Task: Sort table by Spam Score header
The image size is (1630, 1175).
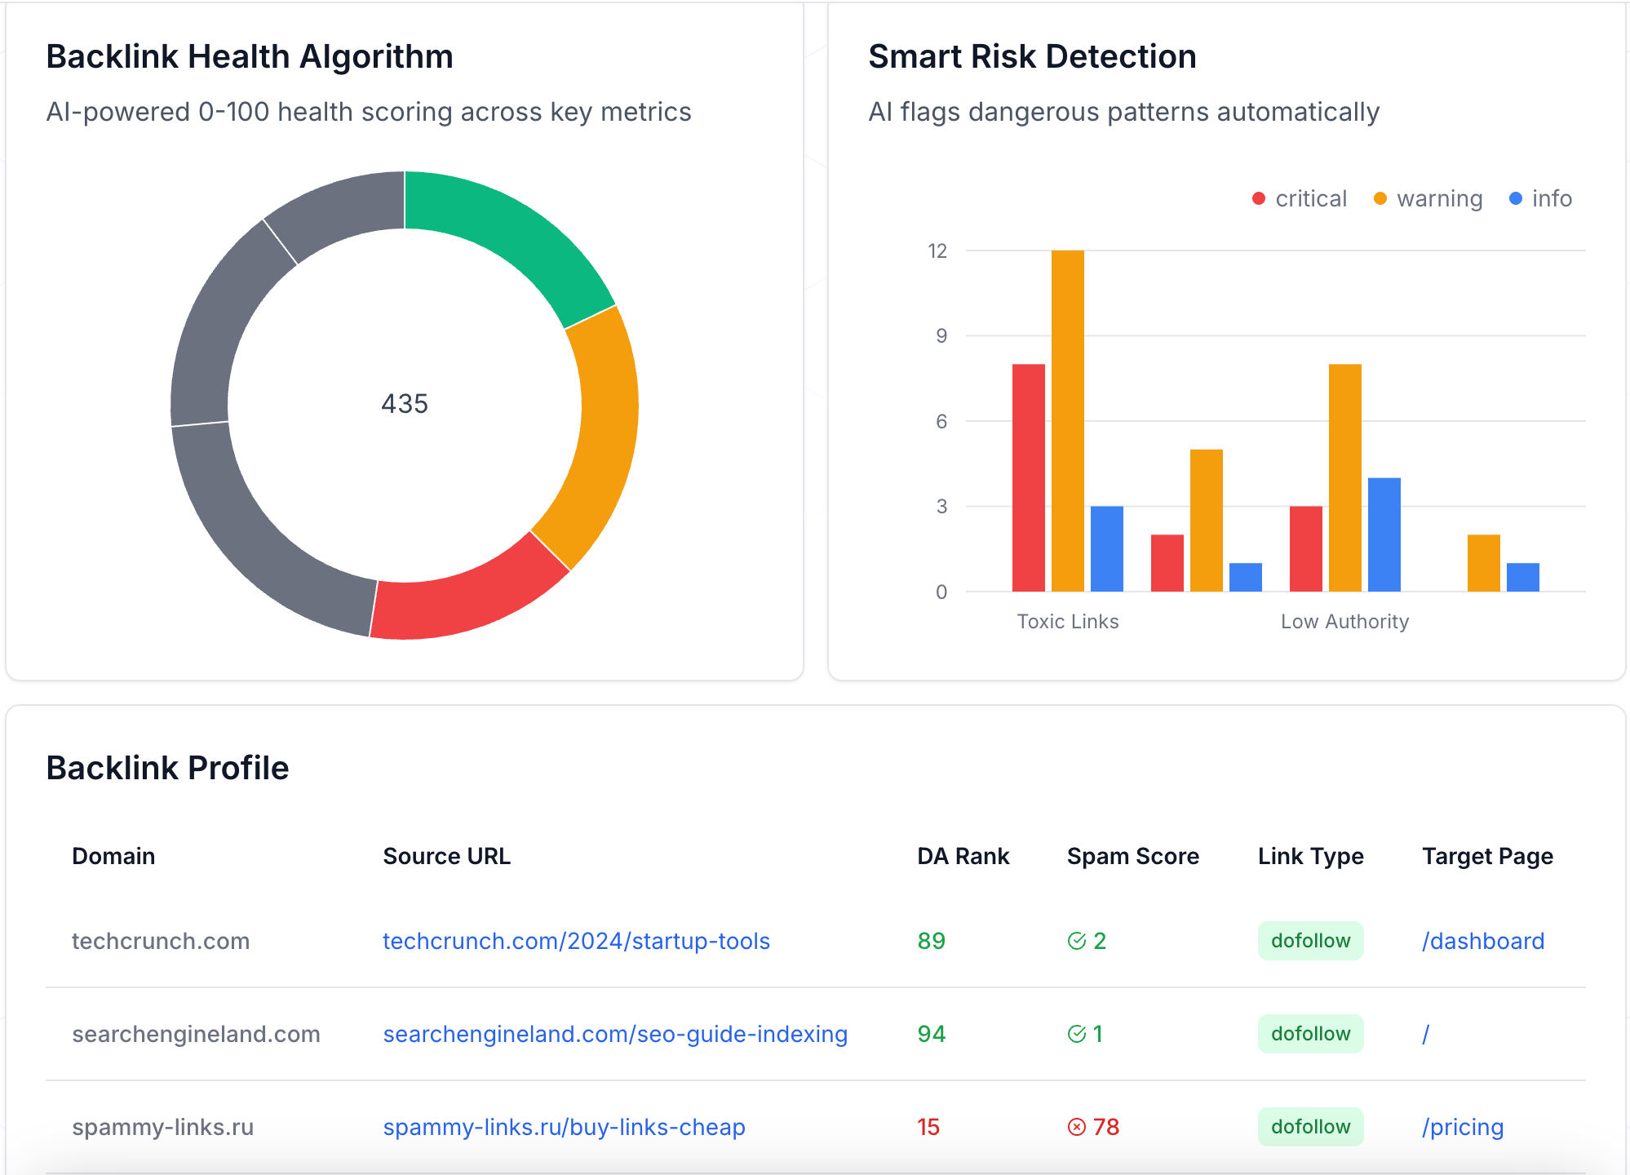Action: click(x=1132, y=856)
